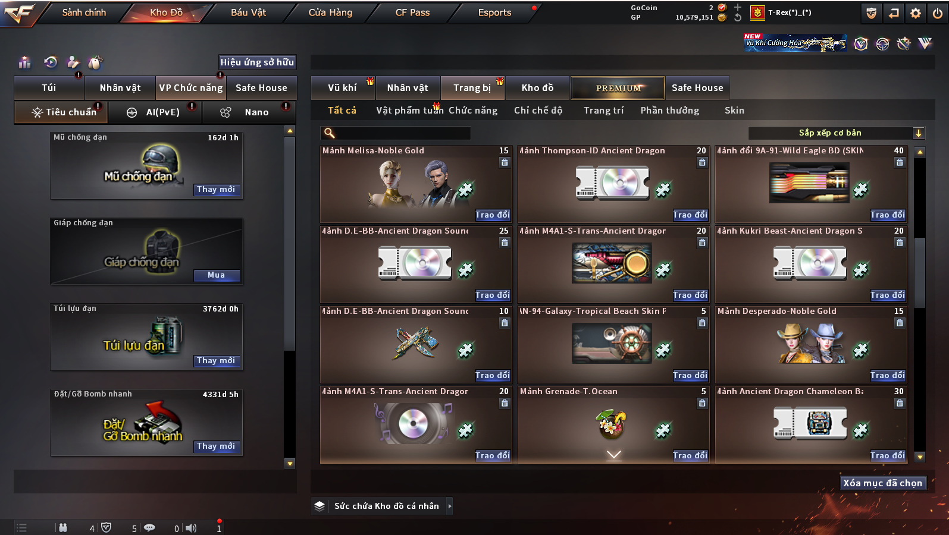Screen dimensions: 949x535
Task: Click the inventory list scrollbar down arrow
Action: click(920, 457)
